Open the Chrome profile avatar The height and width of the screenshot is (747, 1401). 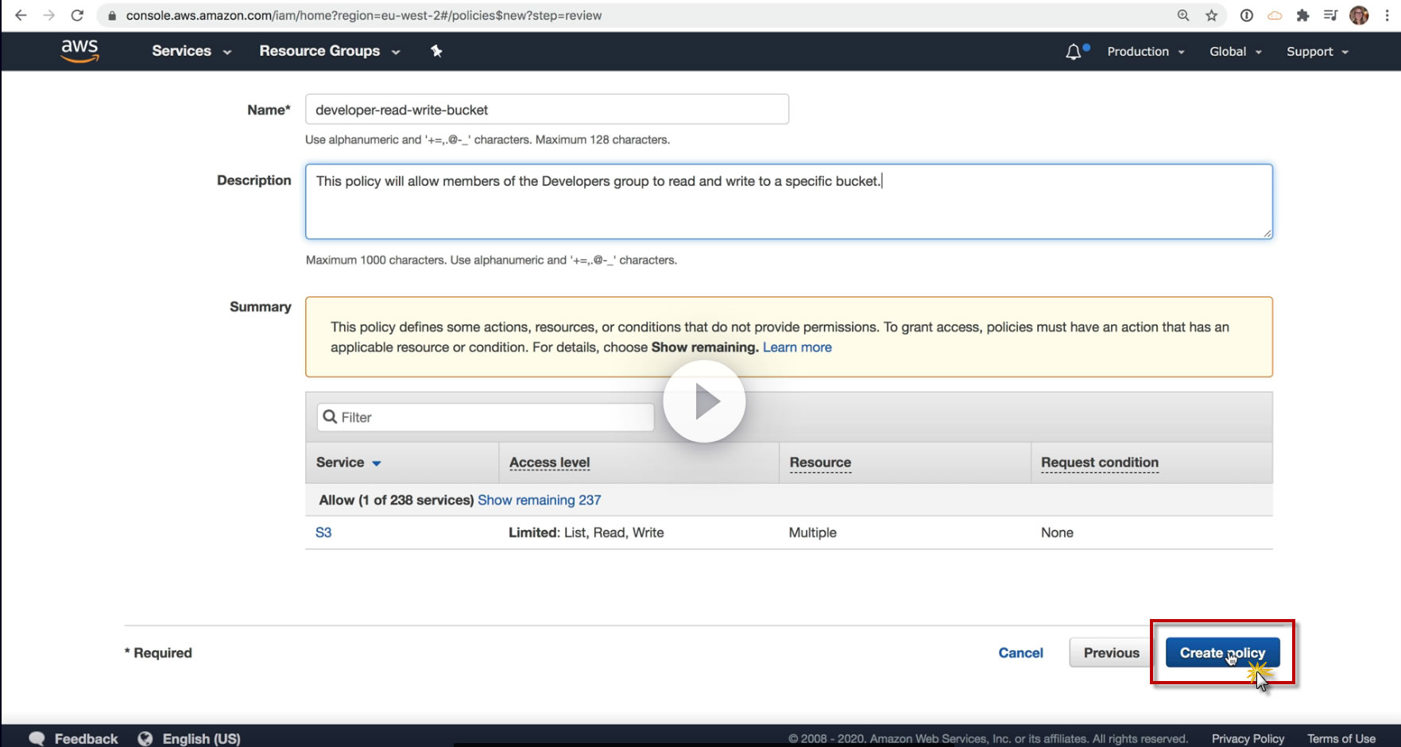[x=1359, y=15]
